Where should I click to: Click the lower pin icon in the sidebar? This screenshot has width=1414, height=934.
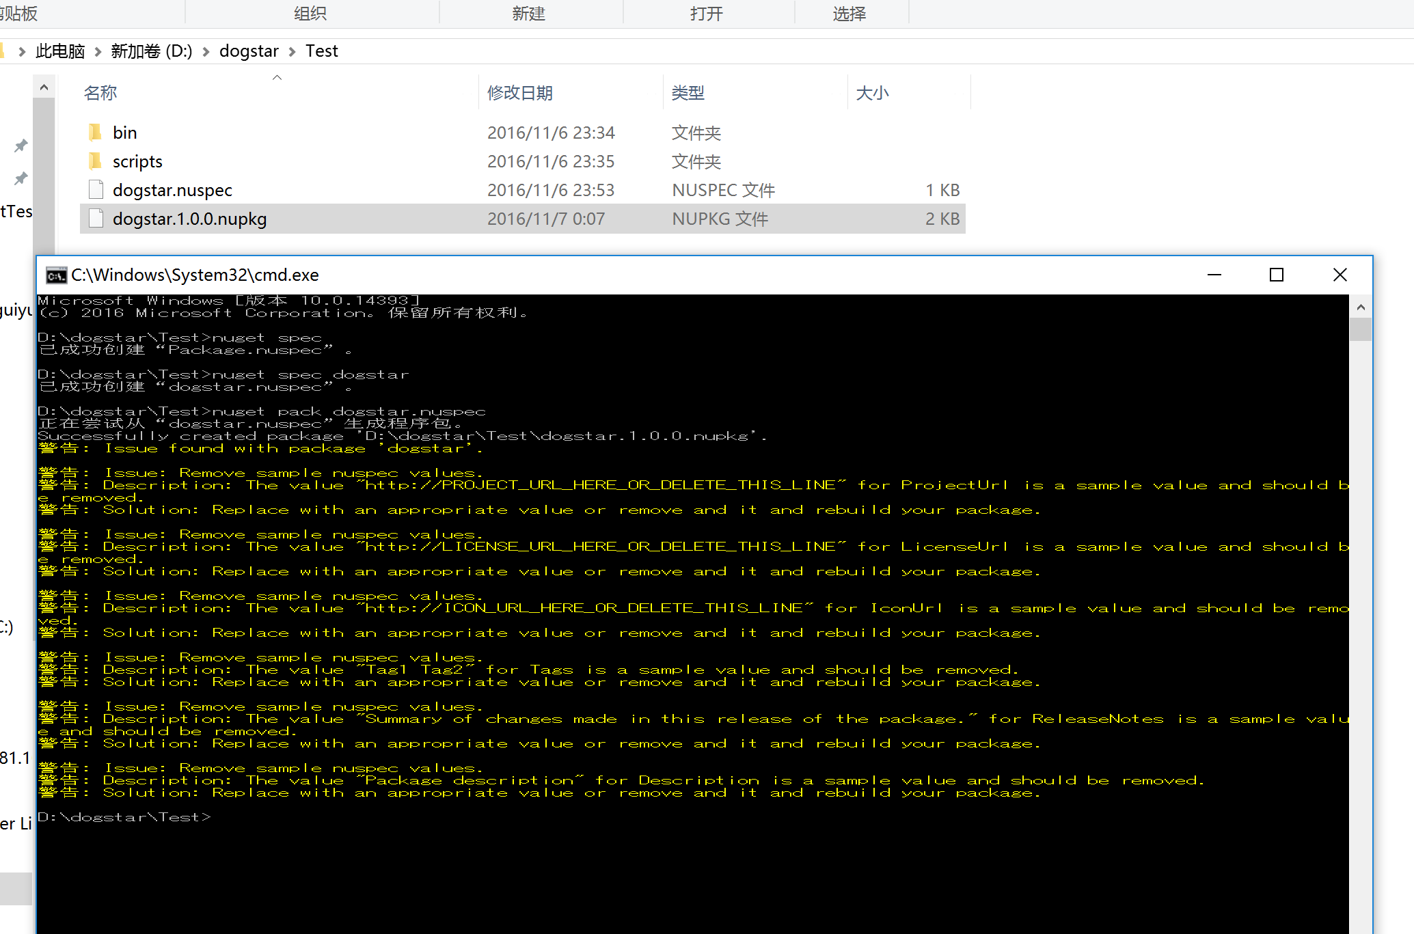tap(21, 178)
